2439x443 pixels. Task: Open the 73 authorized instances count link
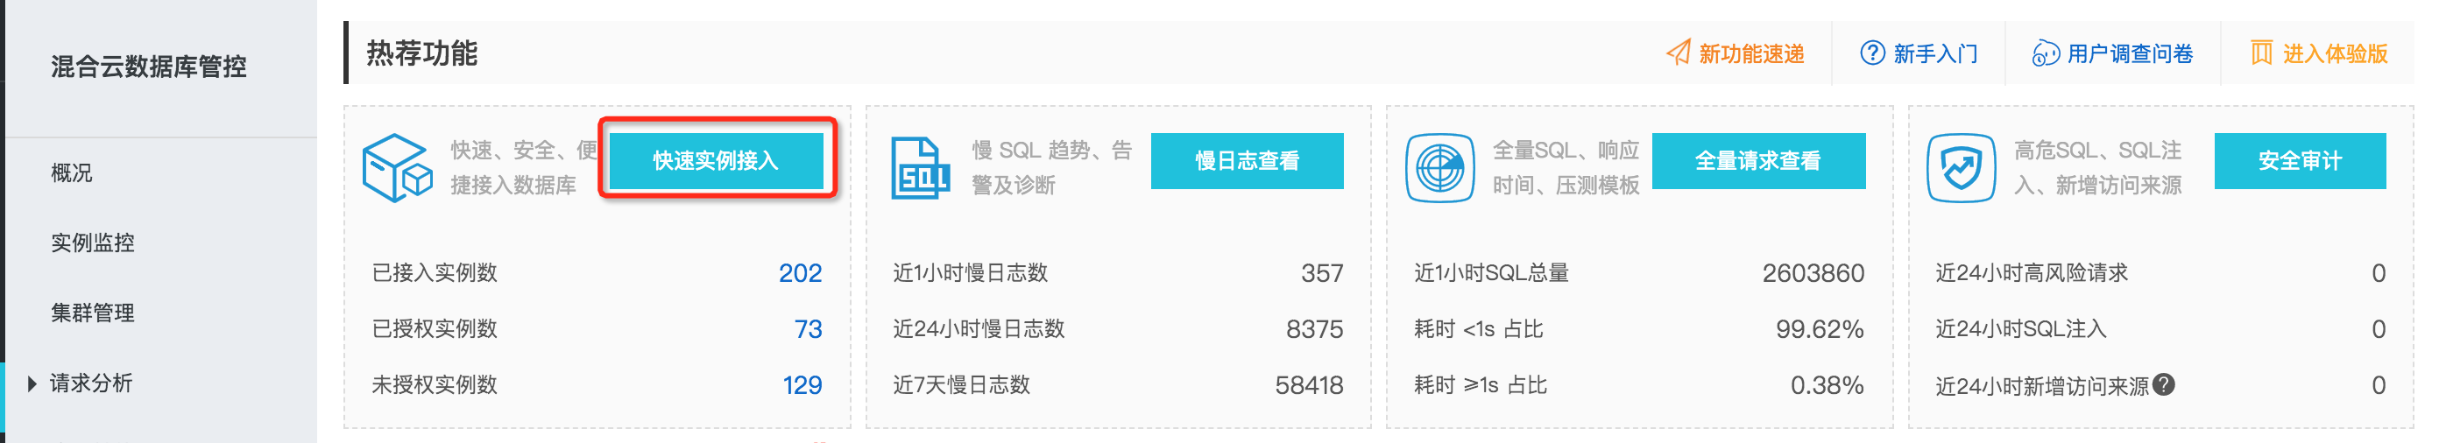(808, 329)
